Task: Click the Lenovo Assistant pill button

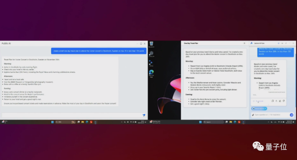Action: [259, 109]
